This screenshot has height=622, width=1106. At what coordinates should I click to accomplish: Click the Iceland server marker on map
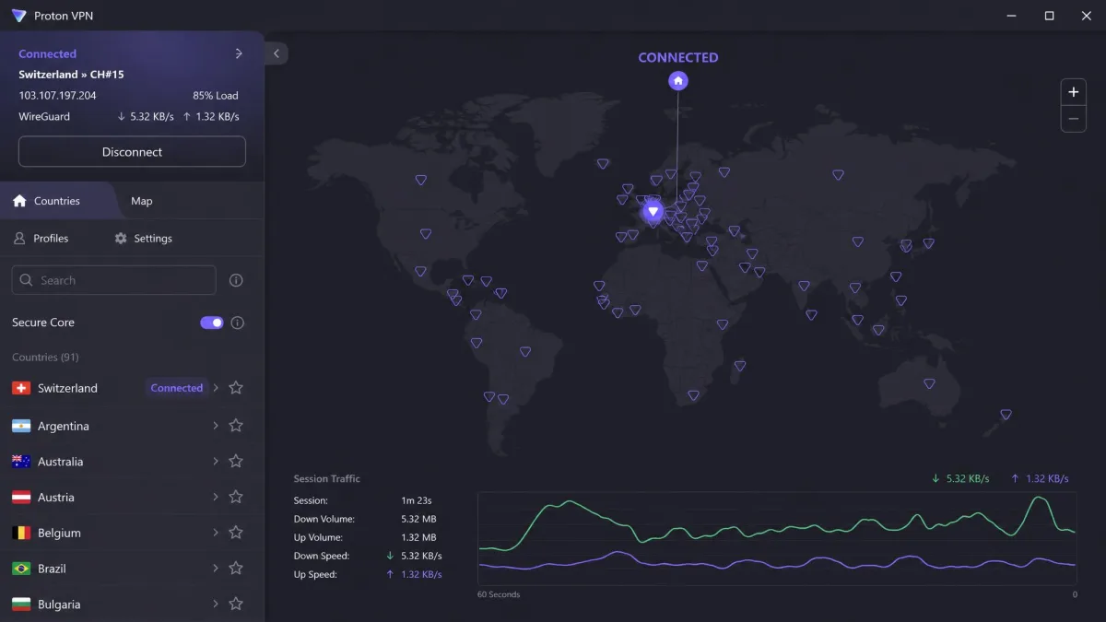603,164
